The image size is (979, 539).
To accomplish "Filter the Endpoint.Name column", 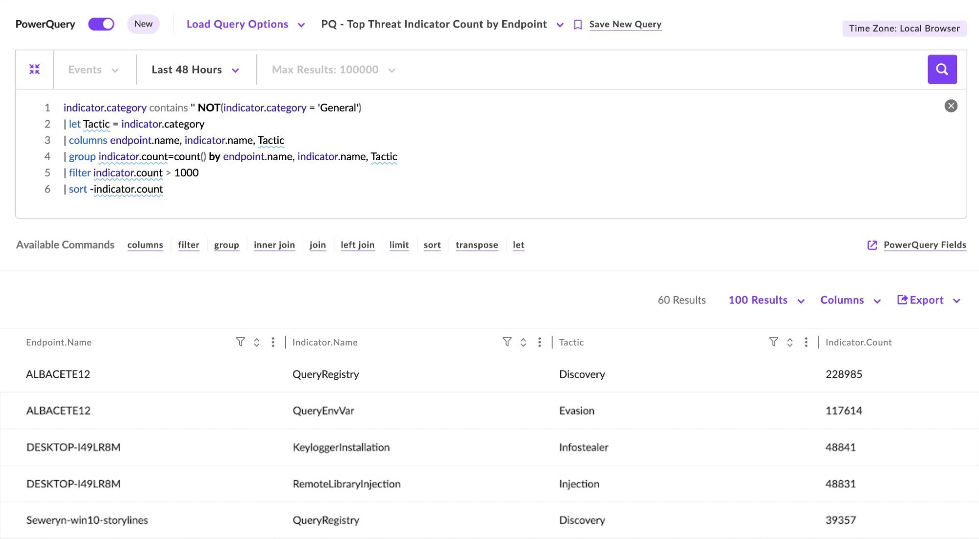I will tap(240, 342).
